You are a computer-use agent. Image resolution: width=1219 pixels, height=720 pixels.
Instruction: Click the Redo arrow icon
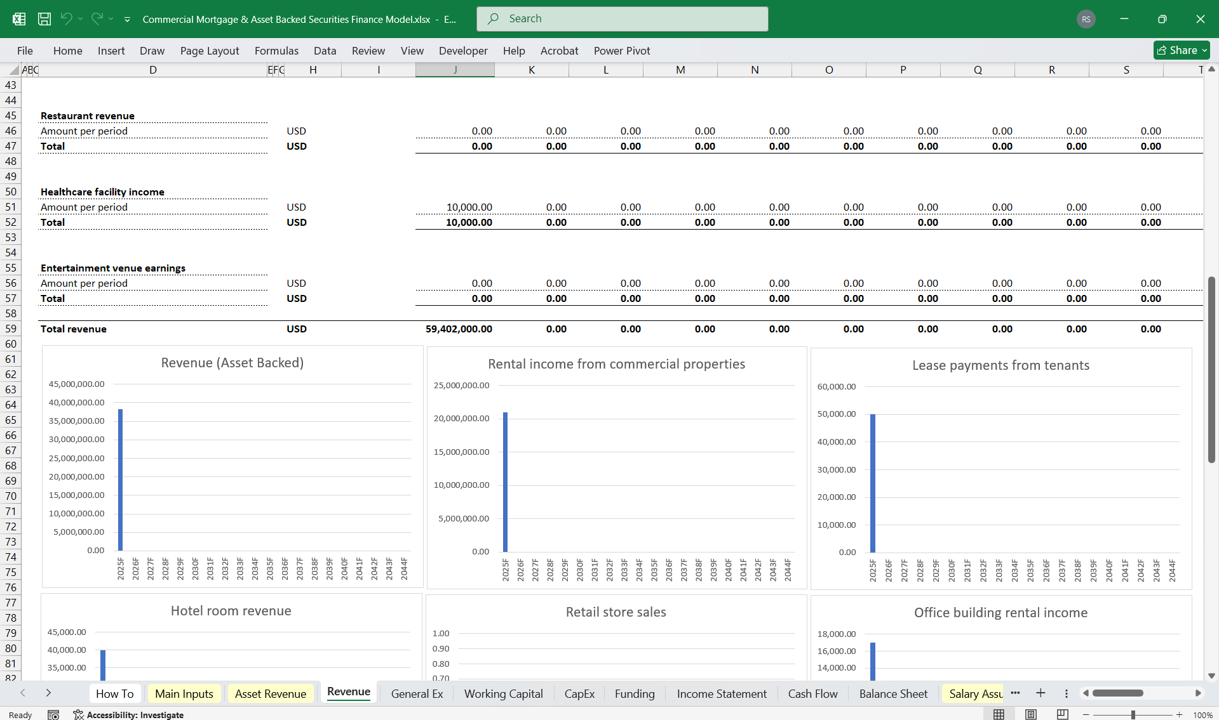(x=97, y=19)
